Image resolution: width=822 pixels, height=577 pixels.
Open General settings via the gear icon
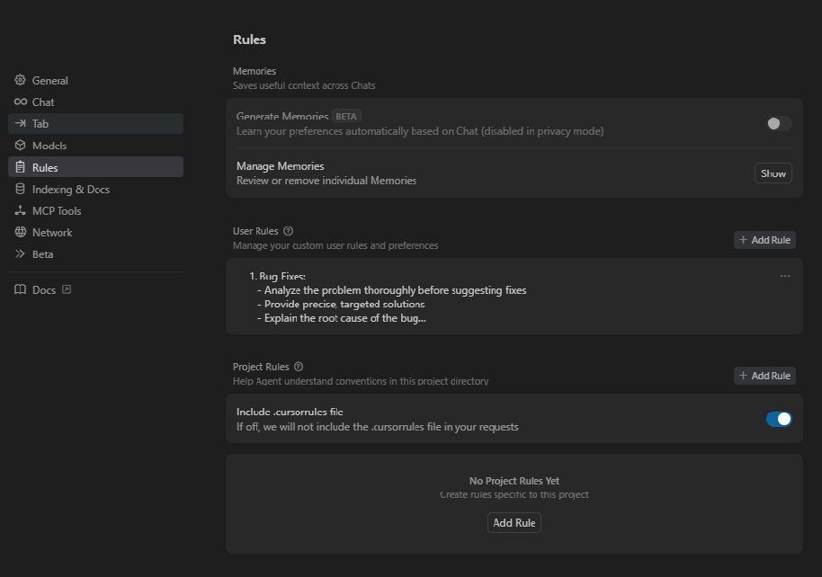click(19, 80)
